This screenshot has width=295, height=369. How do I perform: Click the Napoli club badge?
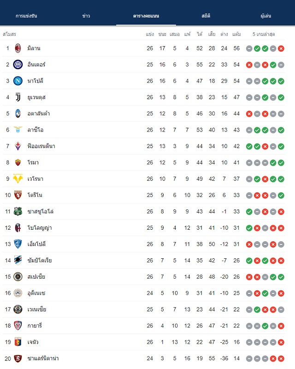coord(18,81)
